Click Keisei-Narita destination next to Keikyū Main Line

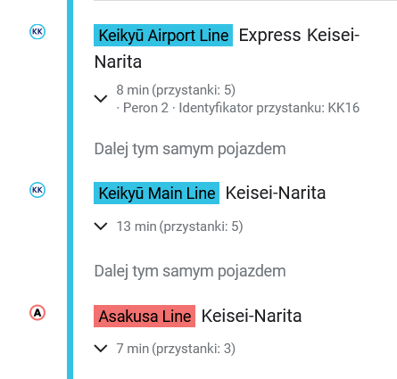click(x=276, y=193)
